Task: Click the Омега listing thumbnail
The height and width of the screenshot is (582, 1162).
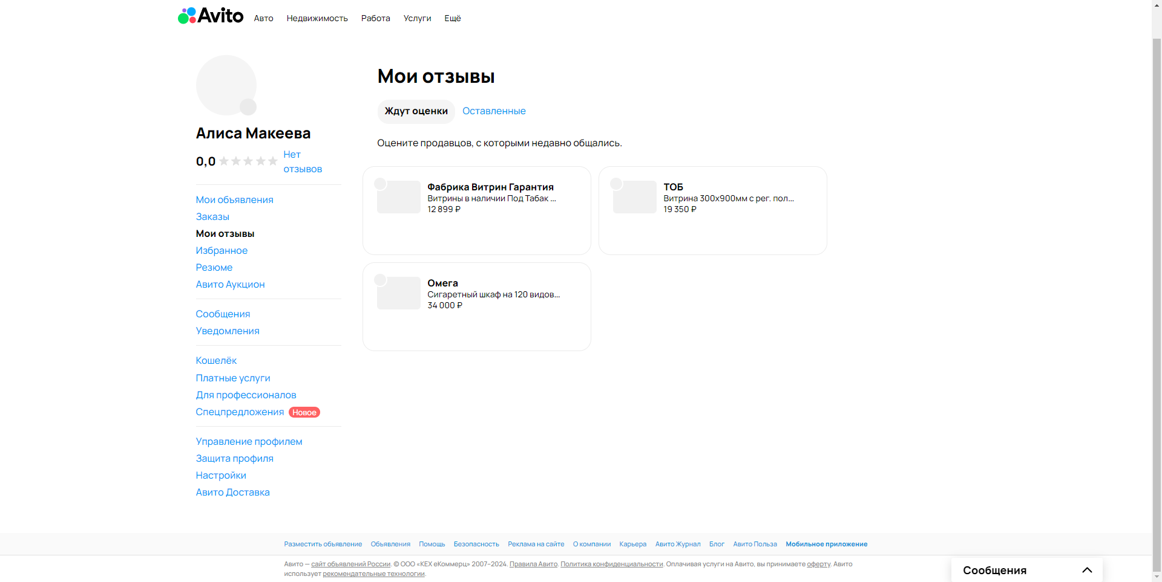Action: tap(399, 293)
